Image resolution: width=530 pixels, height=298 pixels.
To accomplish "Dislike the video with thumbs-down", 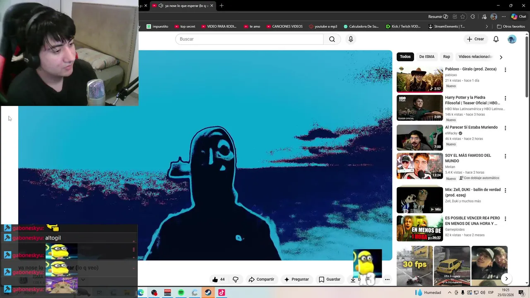I will (x=236, y=279).
